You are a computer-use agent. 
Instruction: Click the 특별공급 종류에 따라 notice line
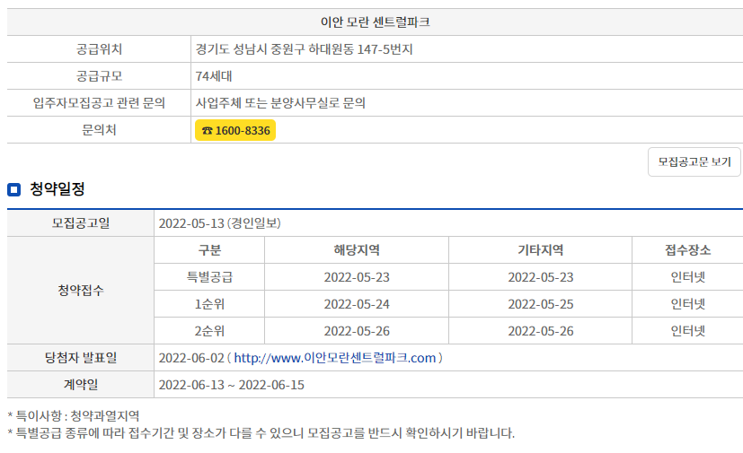coord(261,432)
